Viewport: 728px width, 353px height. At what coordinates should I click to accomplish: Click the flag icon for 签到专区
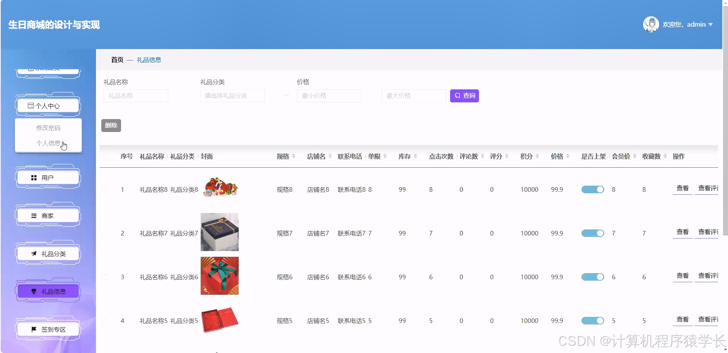[x=33, y=329]
